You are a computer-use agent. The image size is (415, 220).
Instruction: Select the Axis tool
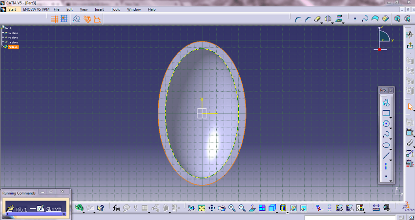pyautogui.click(x=386, y=166)
